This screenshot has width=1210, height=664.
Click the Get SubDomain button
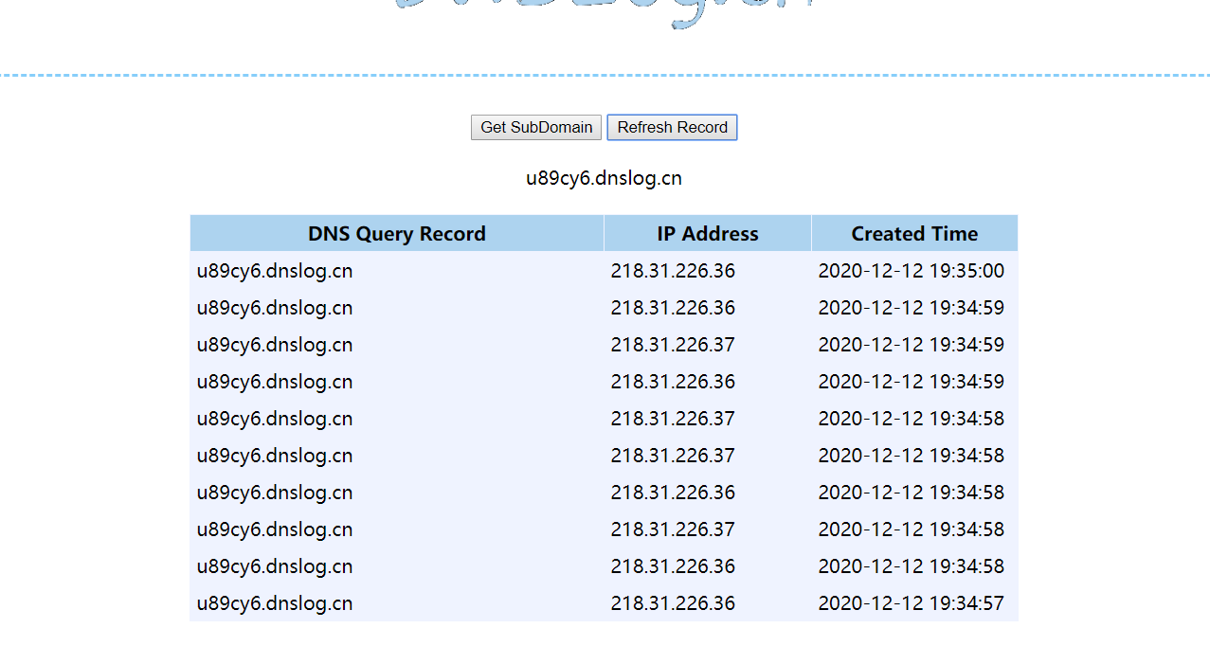(x=536, y=127)
